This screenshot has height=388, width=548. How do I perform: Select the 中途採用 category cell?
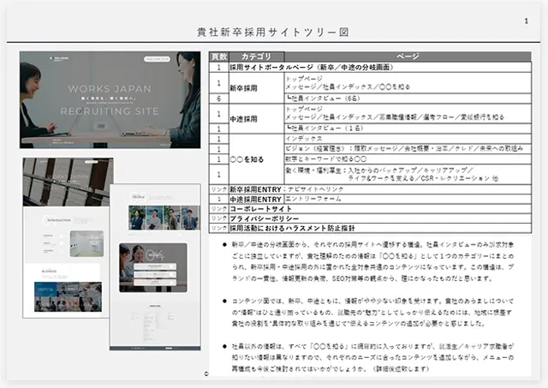point(257,119)
